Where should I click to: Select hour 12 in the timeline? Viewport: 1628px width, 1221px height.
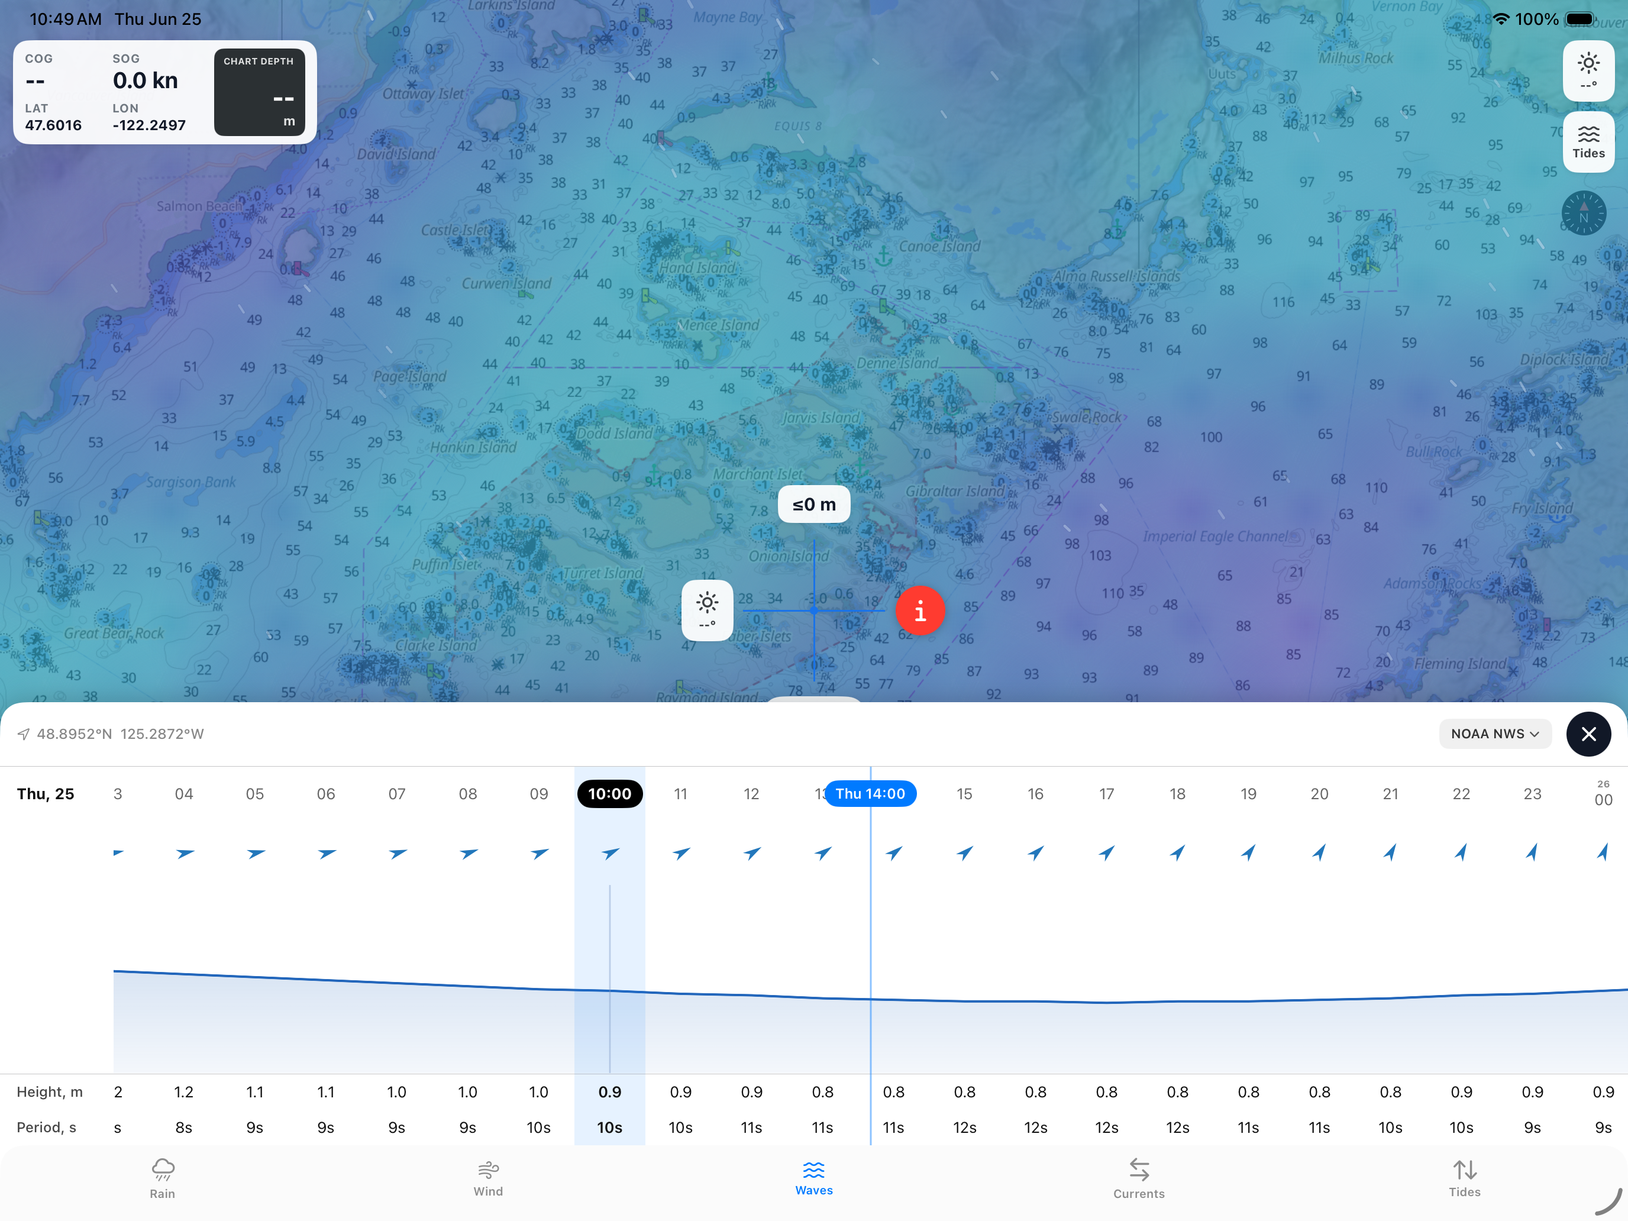click(x=751, y=793)
